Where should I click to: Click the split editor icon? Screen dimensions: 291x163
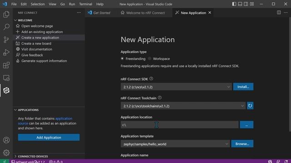[279, 13]
